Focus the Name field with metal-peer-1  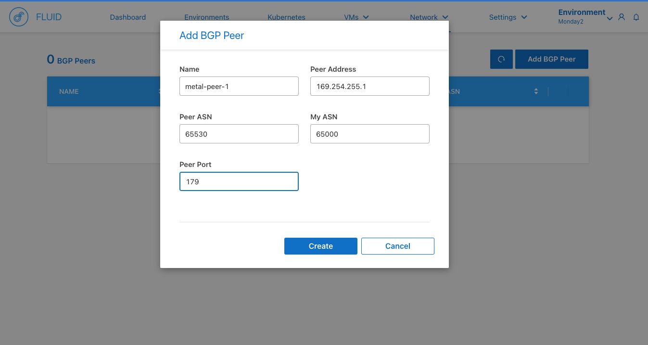coord(239,86)
